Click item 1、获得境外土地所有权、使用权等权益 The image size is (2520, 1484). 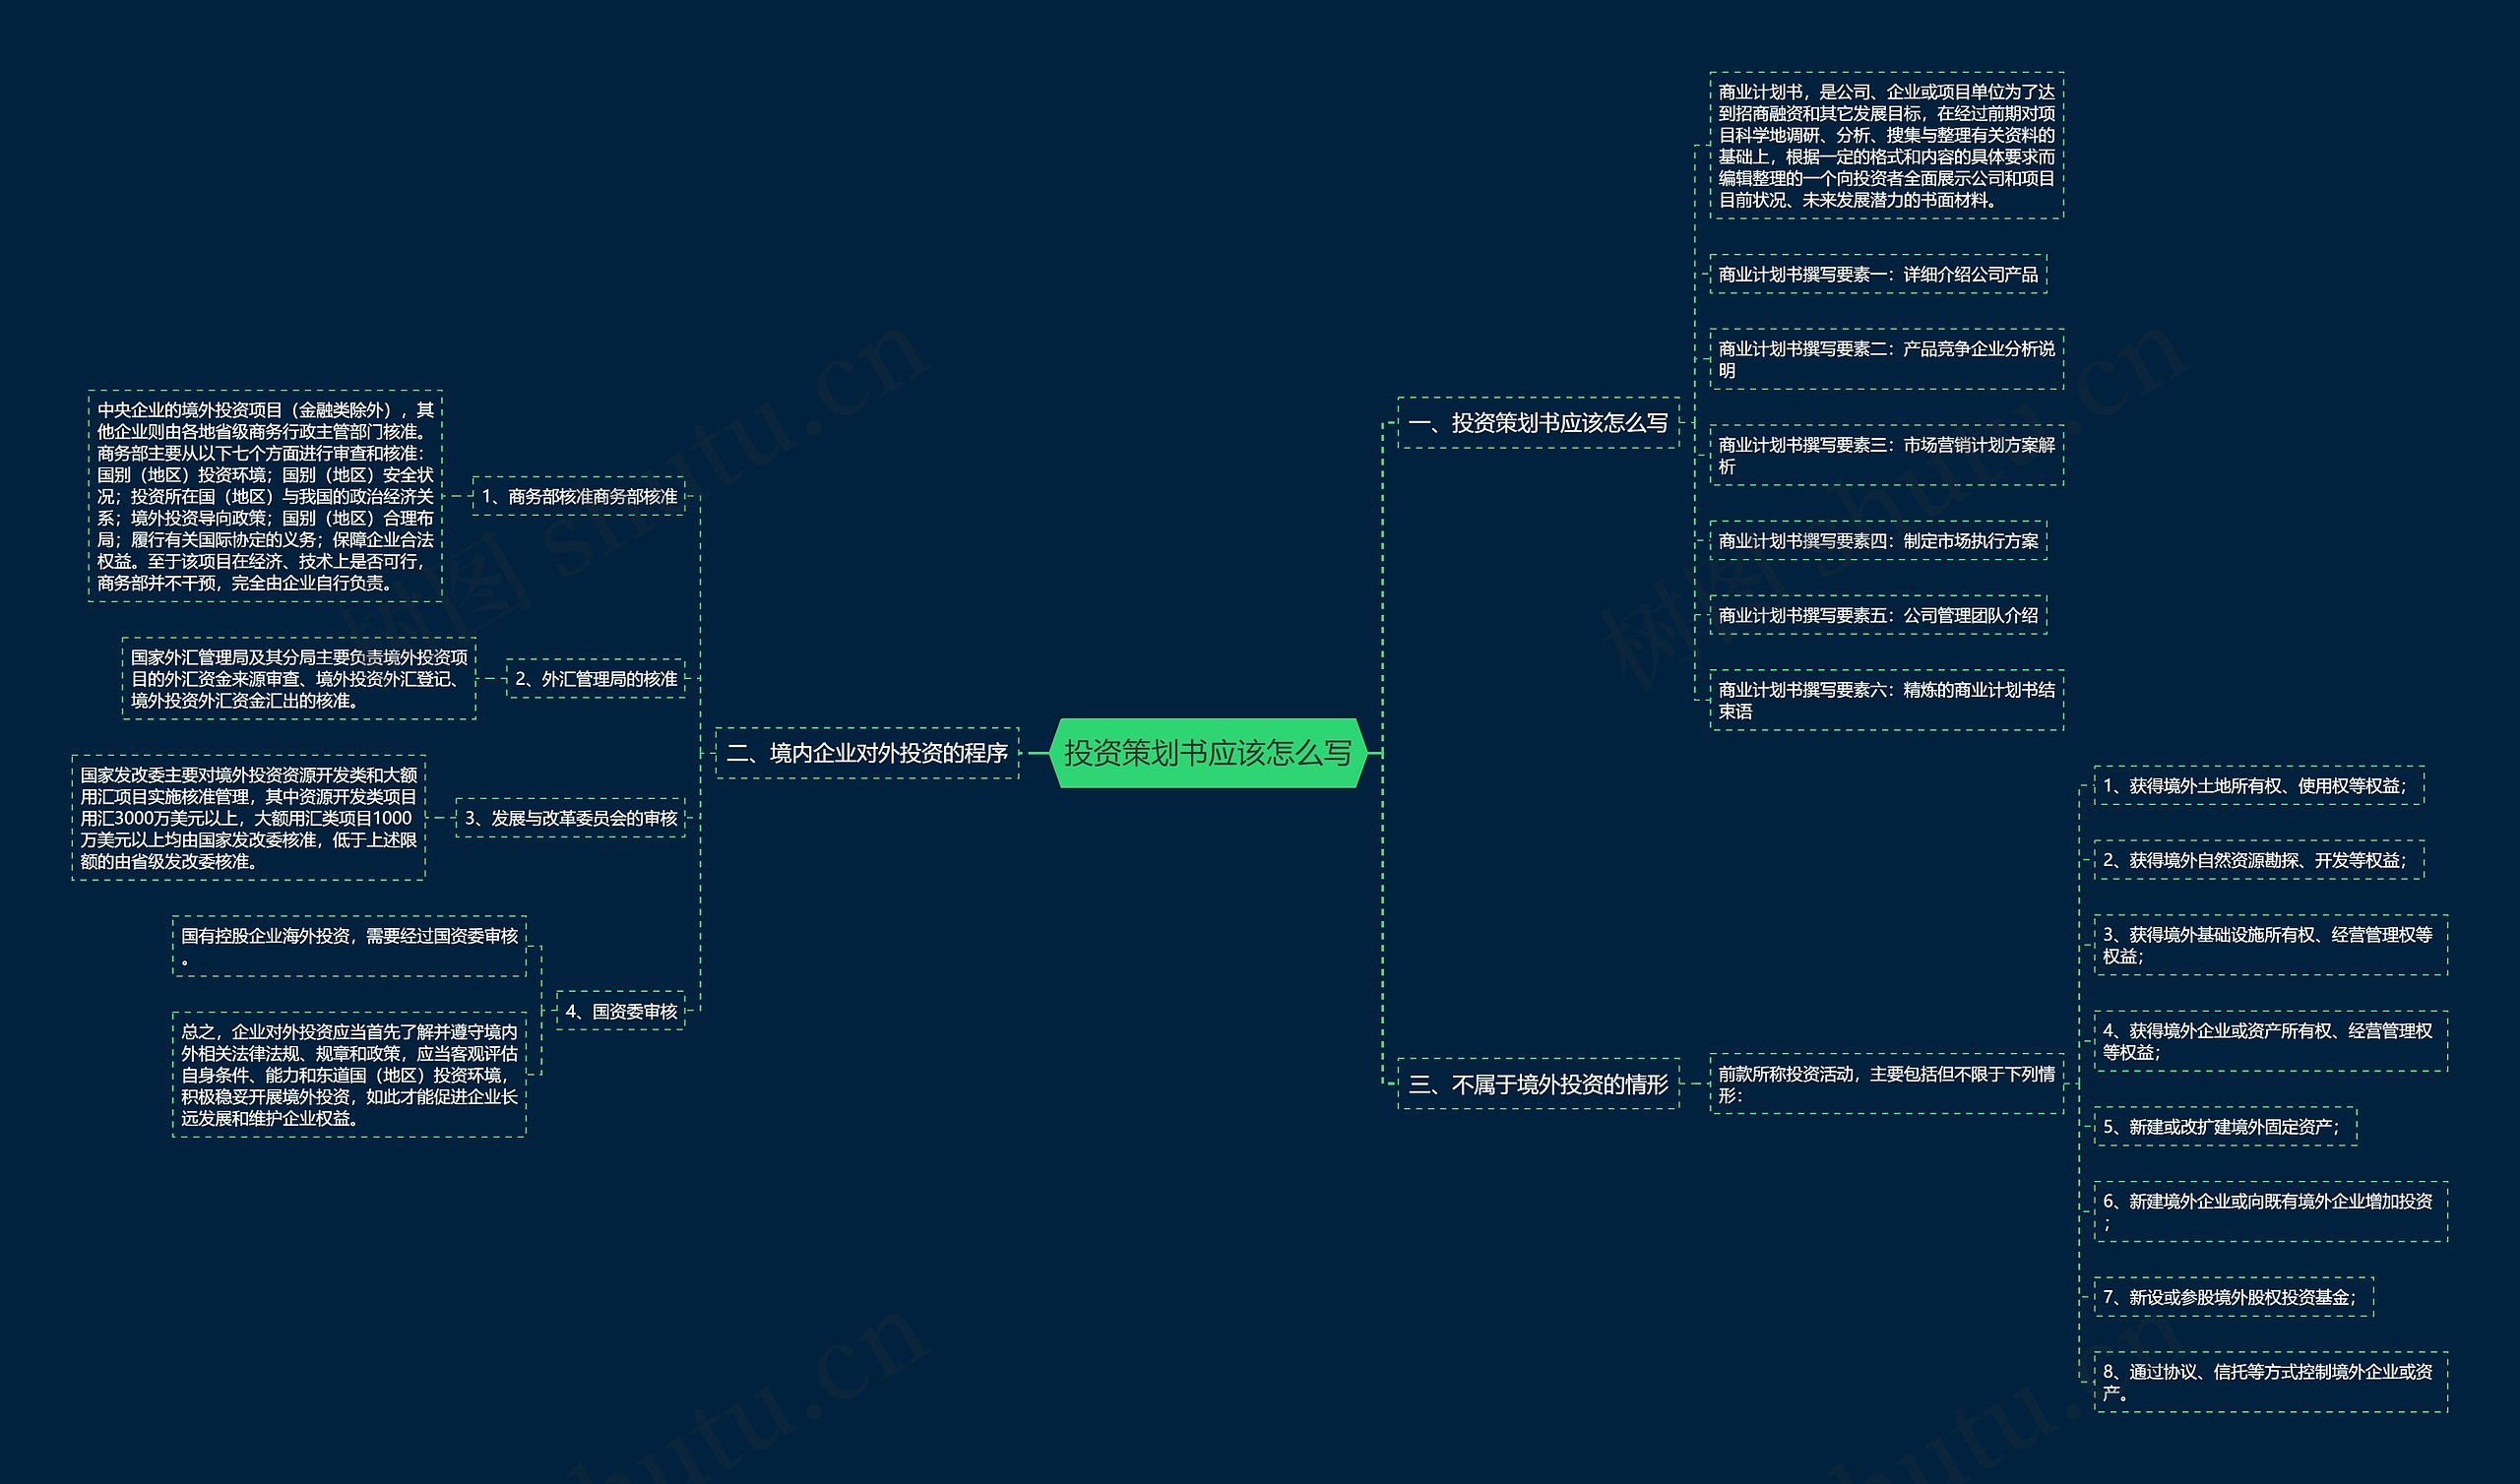coord(2258,786)
